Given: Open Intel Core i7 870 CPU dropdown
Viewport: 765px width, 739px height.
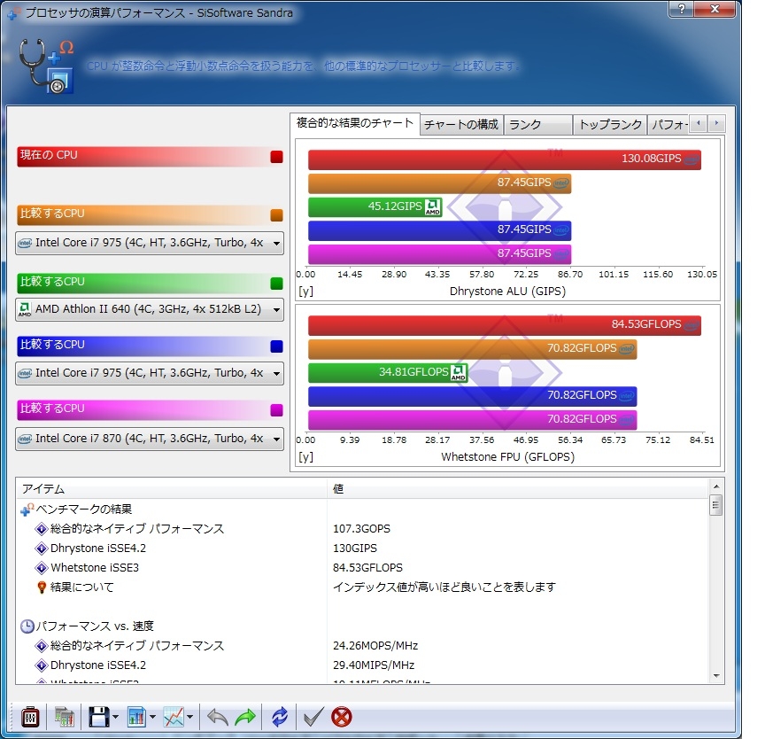Looking at the screenshot, I should click(150, 439).
